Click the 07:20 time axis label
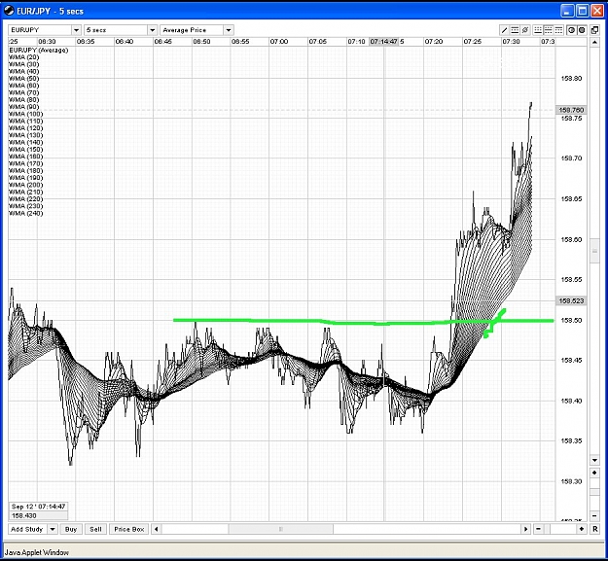Screen dimensions: 608x561 434,42
